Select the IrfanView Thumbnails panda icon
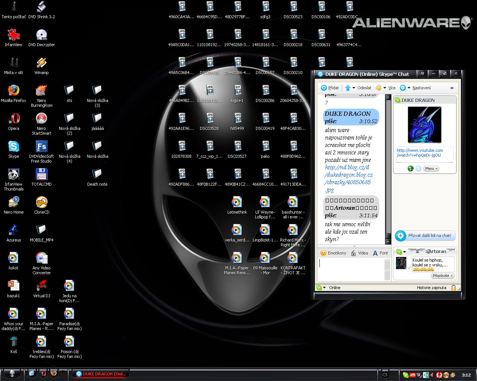The height and width of the screenshot is (381, 477). (x=14, y=180)
